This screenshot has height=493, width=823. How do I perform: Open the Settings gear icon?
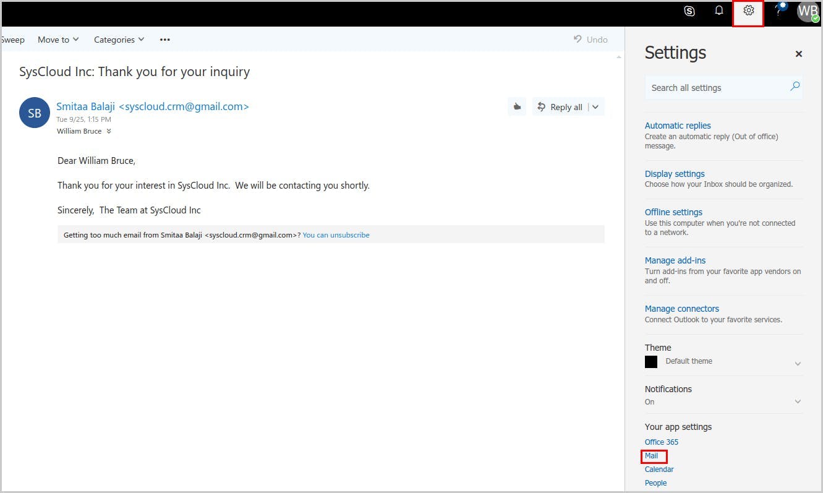748,11
